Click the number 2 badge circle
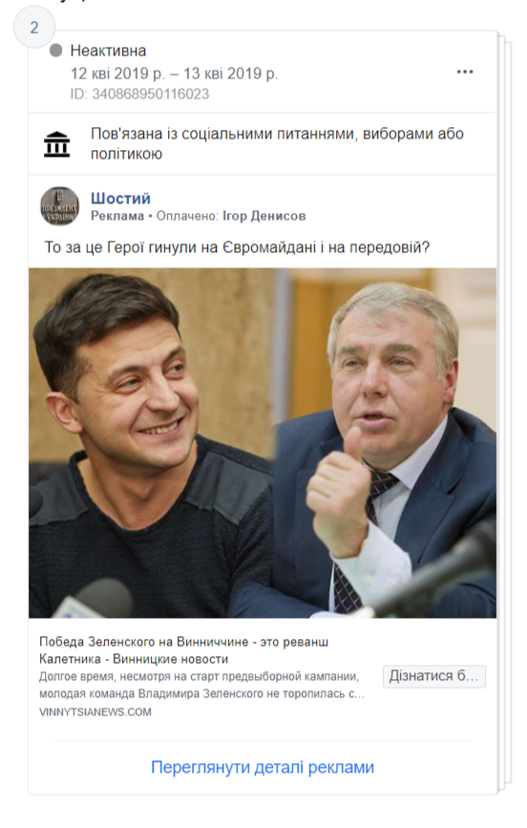 (x=34, y=28)
